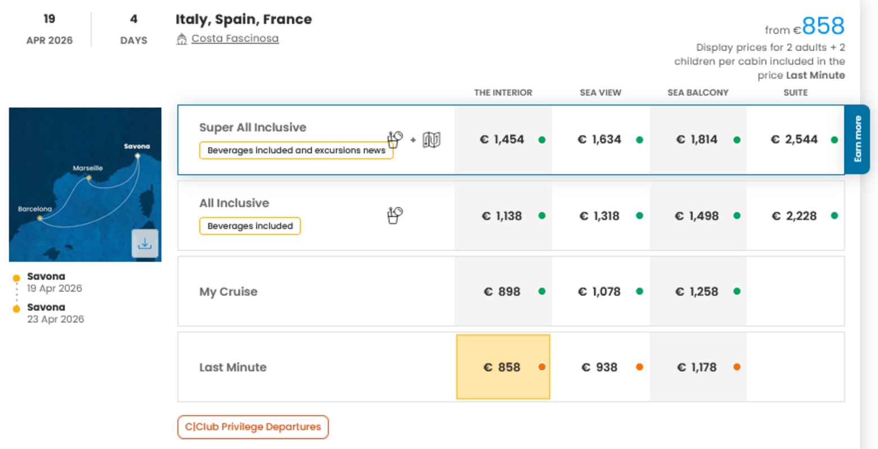Select Last Minute interior price €858
This screenshot has height=449, width=878.
503,367
